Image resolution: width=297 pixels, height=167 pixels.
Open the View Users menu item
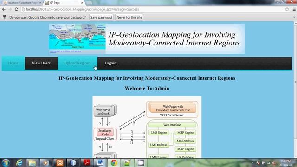point(41,63)
